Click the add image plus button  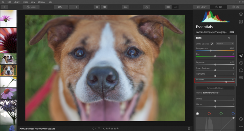(x=5, y=7)
